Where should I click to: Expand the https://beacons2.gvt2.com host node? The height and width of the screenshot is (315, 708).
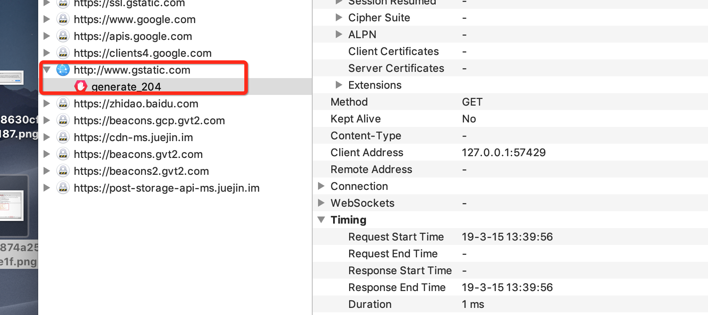pyautogui.click(x=47, y=171)
